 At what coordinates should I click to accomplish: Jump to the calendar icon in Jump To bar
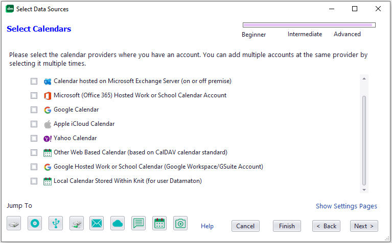pyautogui.click(x=159, y=223)
